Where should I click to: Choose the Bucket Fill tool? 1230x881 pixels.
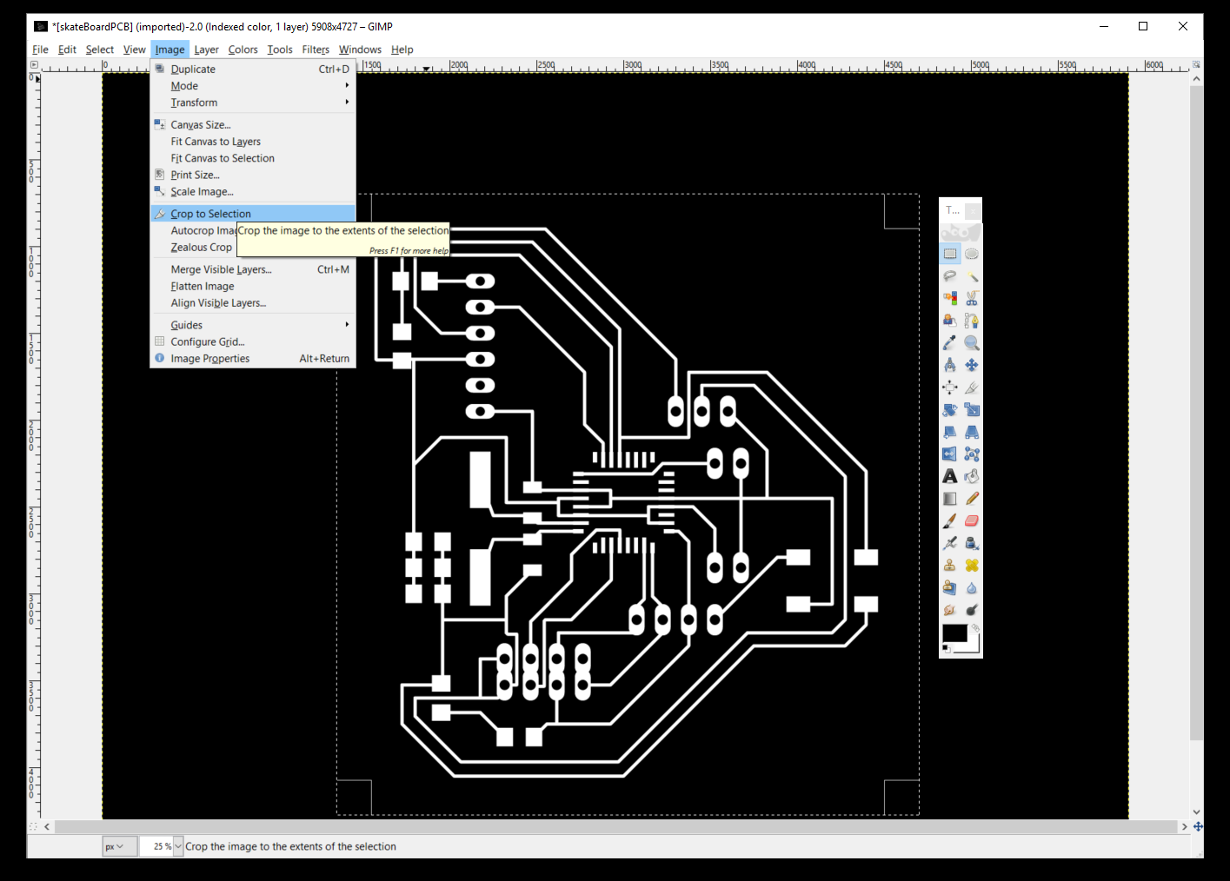click(972, 476)
